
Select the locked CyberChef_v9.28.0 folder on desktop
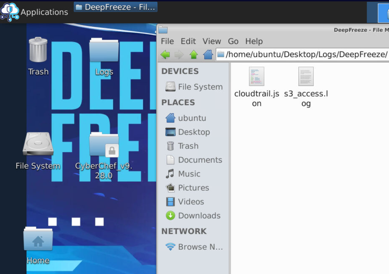pos(104,144)
